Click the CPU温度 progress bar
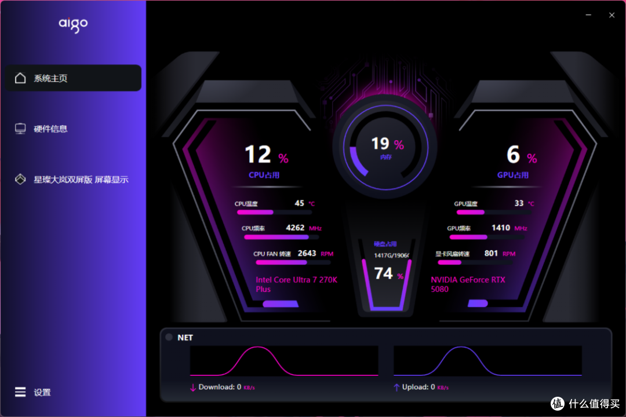The height and width of the screenshot is (417, 626). coord(274,213)
